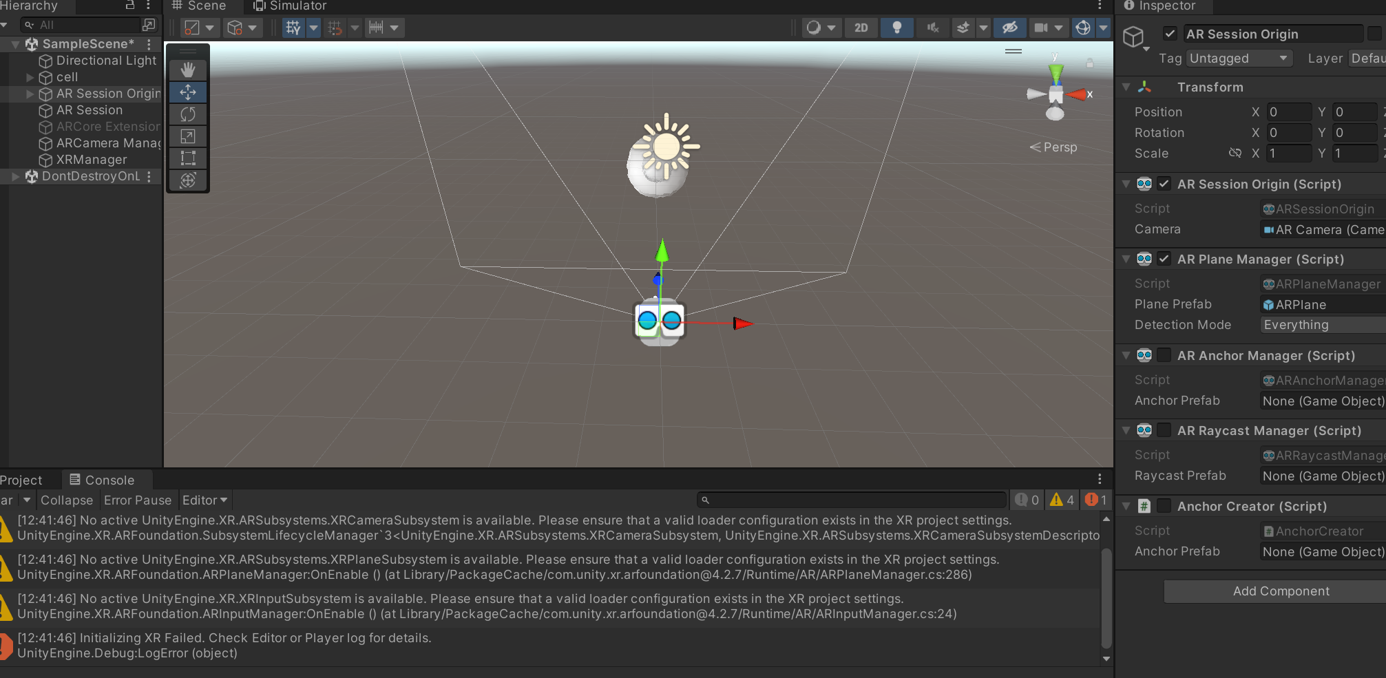Image resolution: width=1386 pixels, height=678 pixels.
Task: Filter Console by warnings count
Action: pyautogui.click(x=1061, y=500)
